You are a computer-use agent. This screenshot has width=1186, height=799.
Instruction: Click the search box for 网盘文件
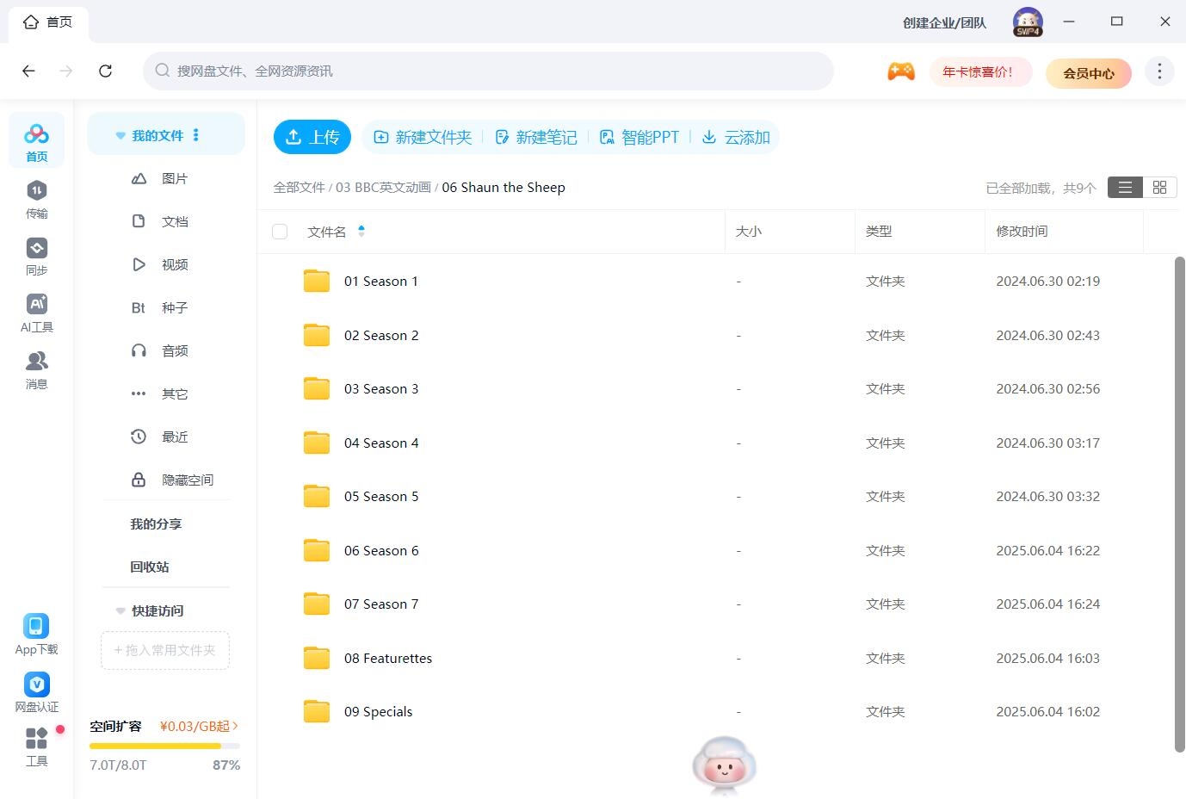(488, 71)
